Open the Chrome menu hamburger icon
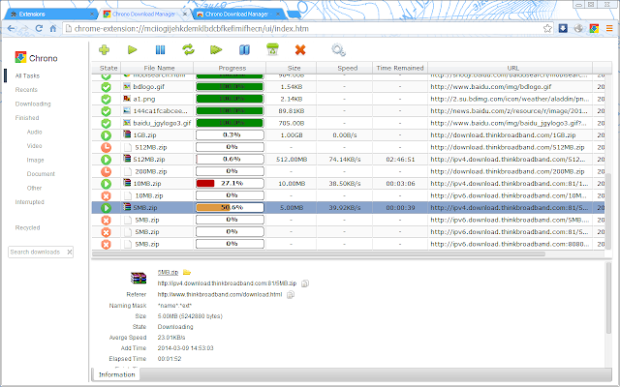Image resolution: width=620 pixels, height=387 pixels. [609, 28]
